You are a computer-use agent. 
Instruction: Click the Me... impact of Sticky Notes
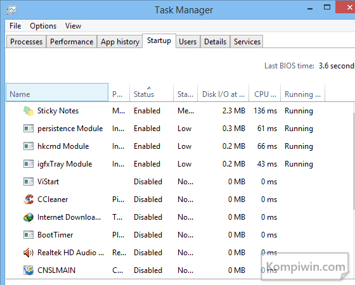pos(186,111)
